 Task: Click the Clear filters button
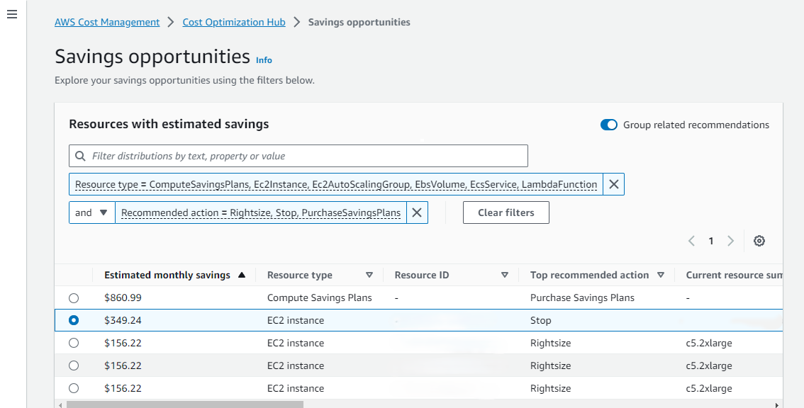(x=506, y=212)
